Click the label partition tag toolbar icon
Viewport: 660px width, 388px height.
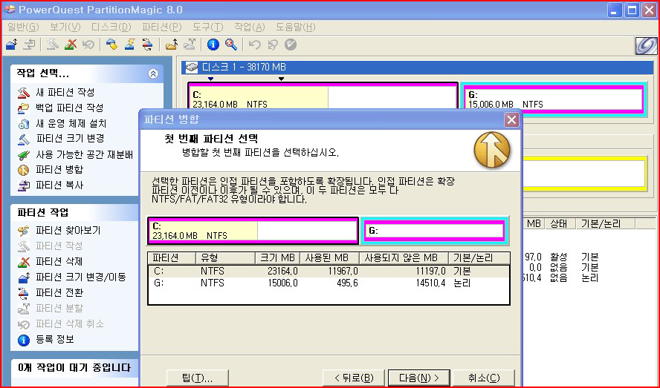pos(112,44)
